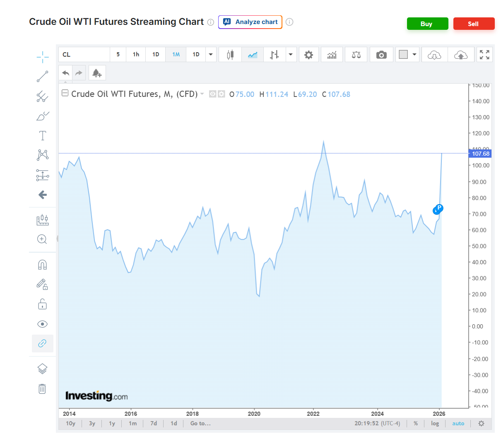This screenshot has width=501, height=434.
Task: Collapse the Crude Oil WTI Futures legend
Action: pos(65,93)
